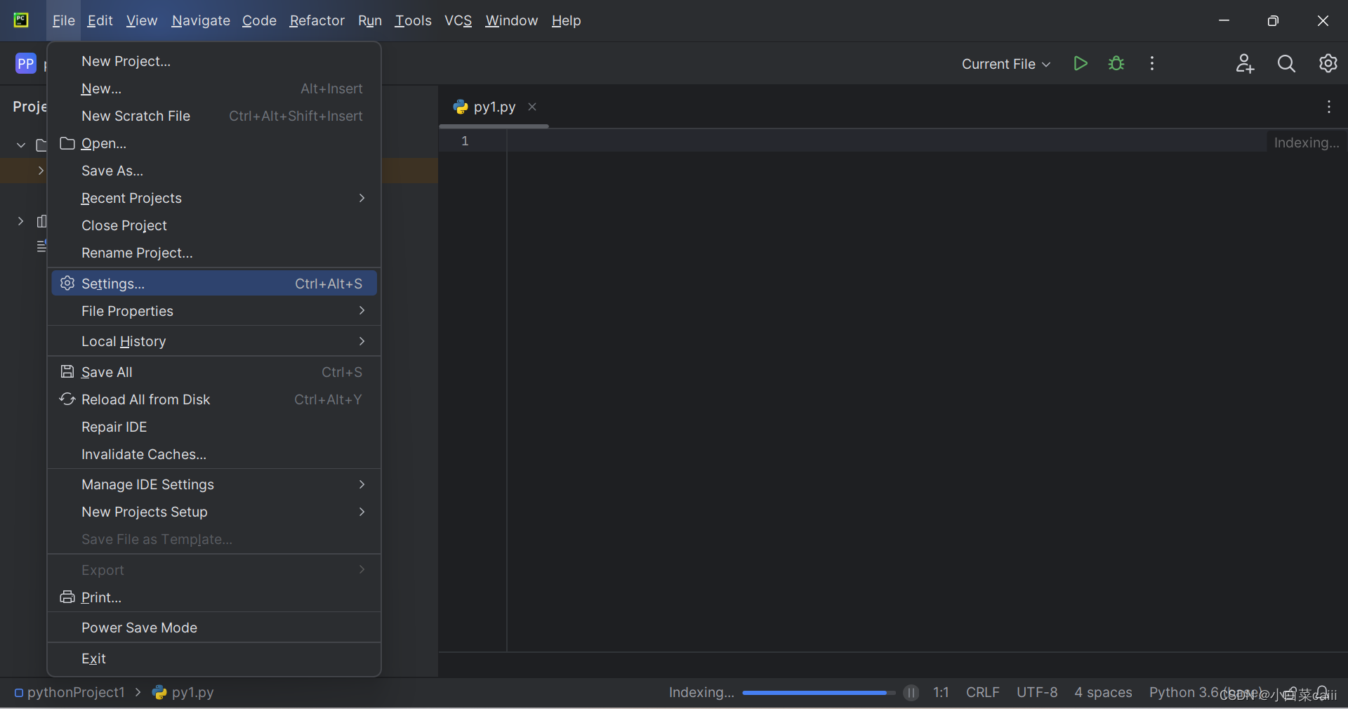Open IDE settings via the gear icon
The width and height of the screenshot is (1348, 709).
[1328, 63]
